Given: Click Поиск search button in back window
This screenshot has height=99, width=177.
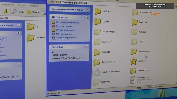Looking at the screenshot, I should 18,12.
